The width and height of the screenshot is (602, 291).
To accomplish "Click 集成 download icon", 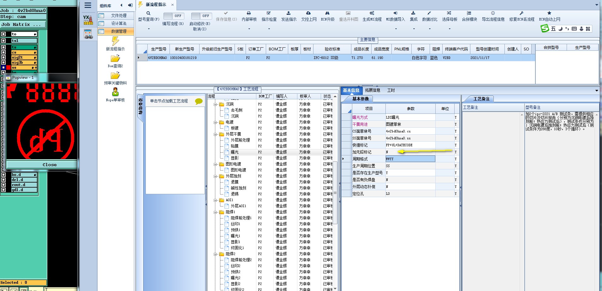I will coord(413,13).
